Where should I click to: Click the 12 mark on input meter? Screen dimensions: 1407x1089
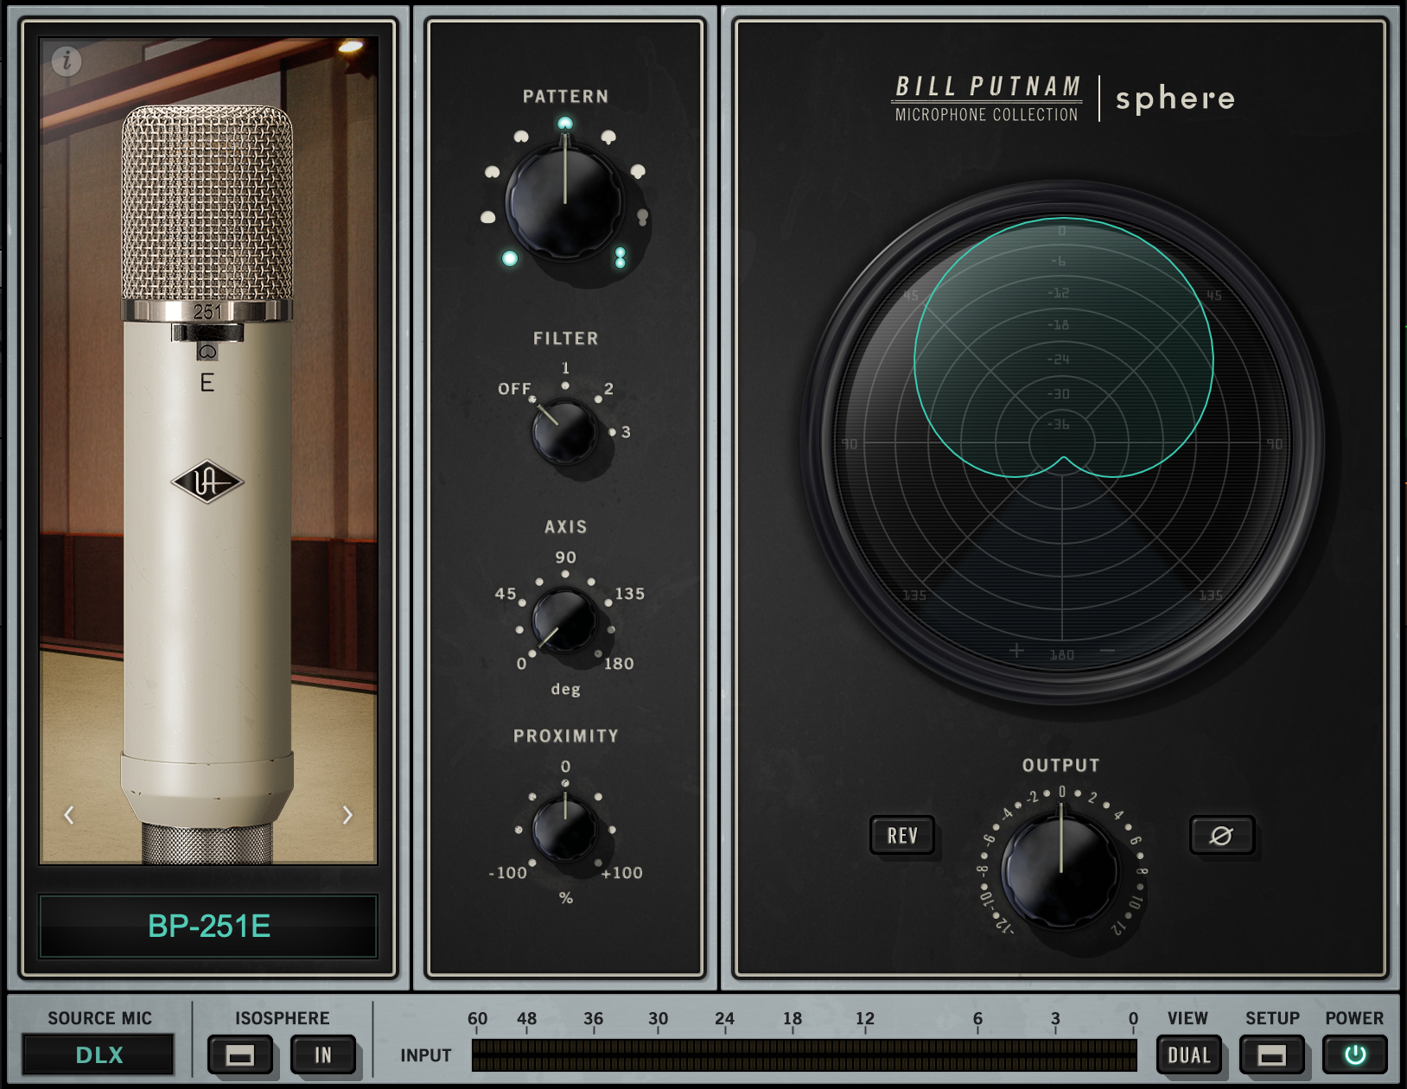tap(865, 1018)
